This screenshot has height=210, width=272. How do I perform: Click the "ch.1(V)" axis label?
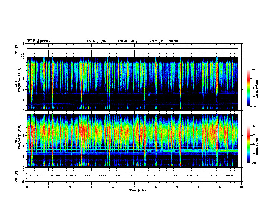(16, 49)
